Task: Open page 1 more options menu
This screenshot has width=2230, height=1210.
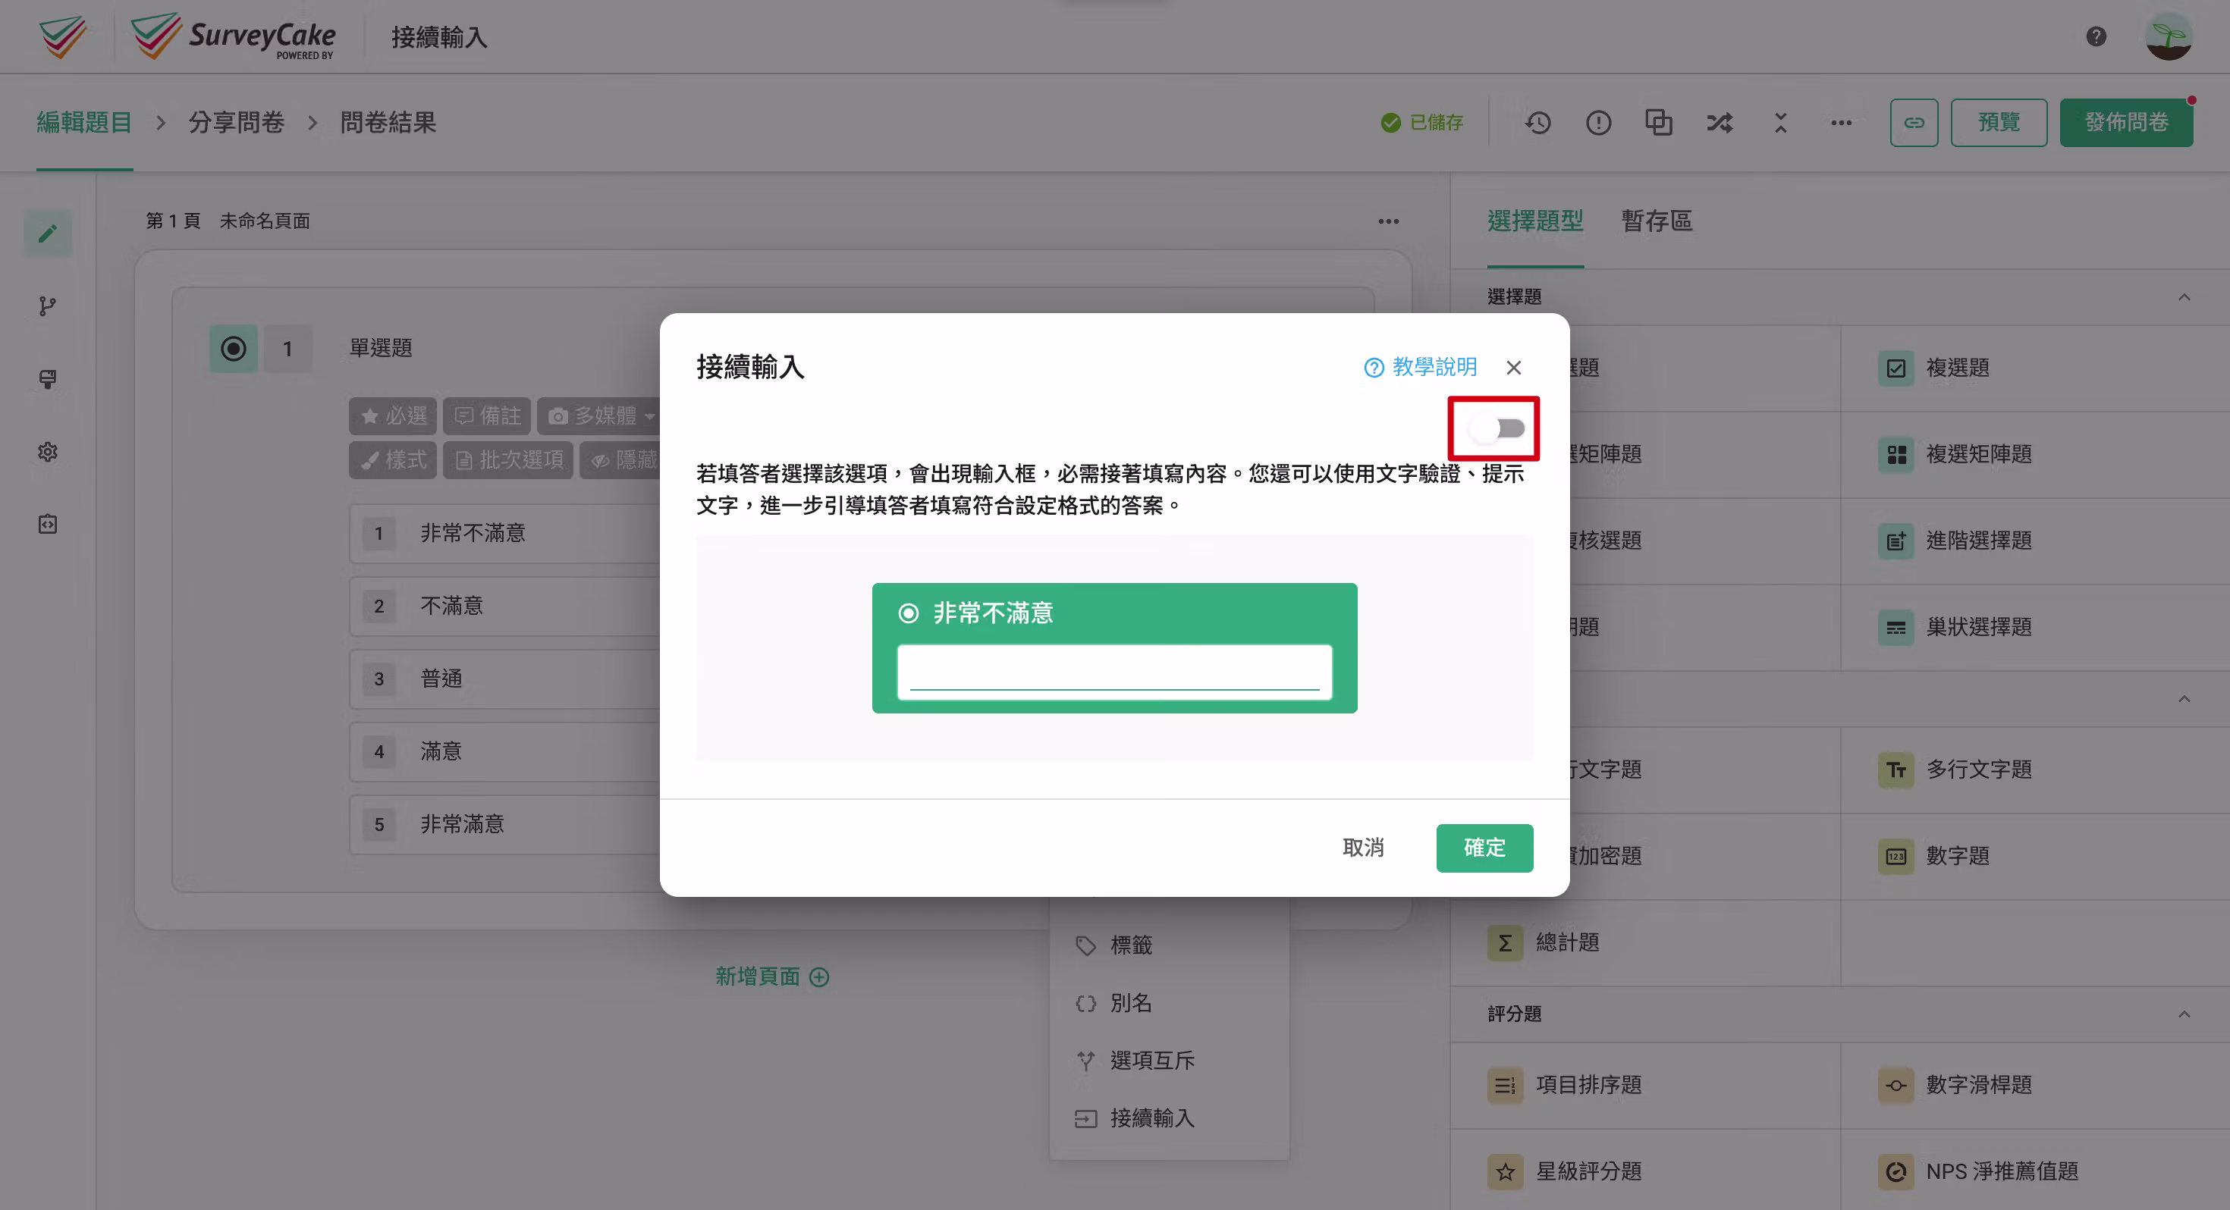Action: (x=1388, y=221)
